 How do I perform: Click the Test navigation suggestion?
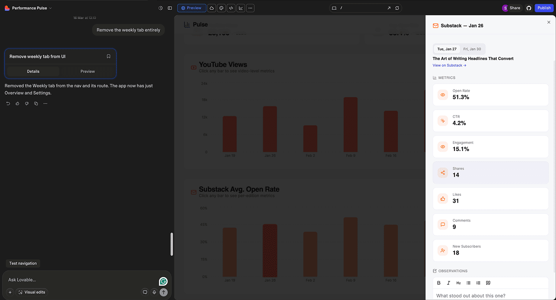pos(23,263)
